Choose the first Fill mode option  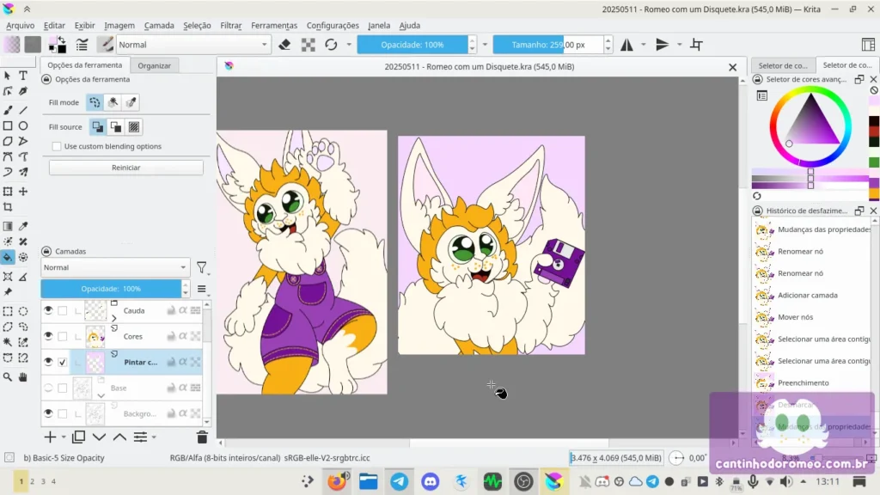click(x=95, y=102)
